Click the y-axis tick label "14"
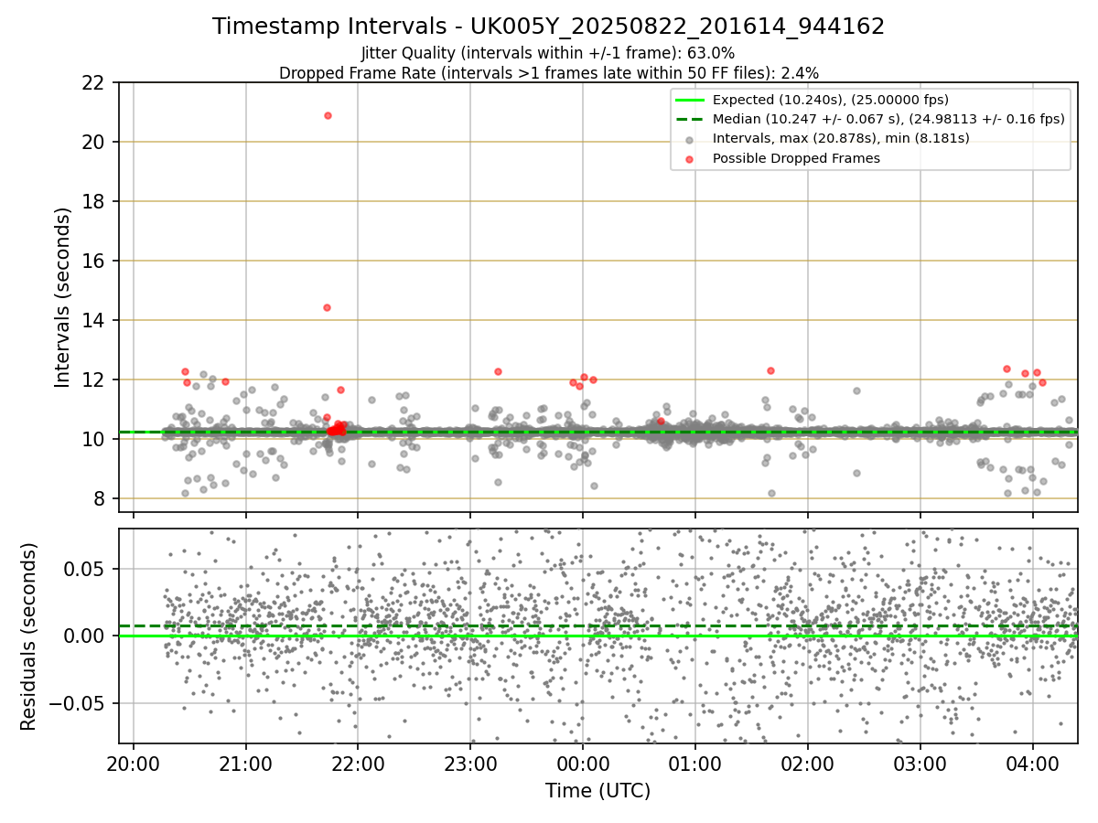1098x823 pixels. (92, 320)
